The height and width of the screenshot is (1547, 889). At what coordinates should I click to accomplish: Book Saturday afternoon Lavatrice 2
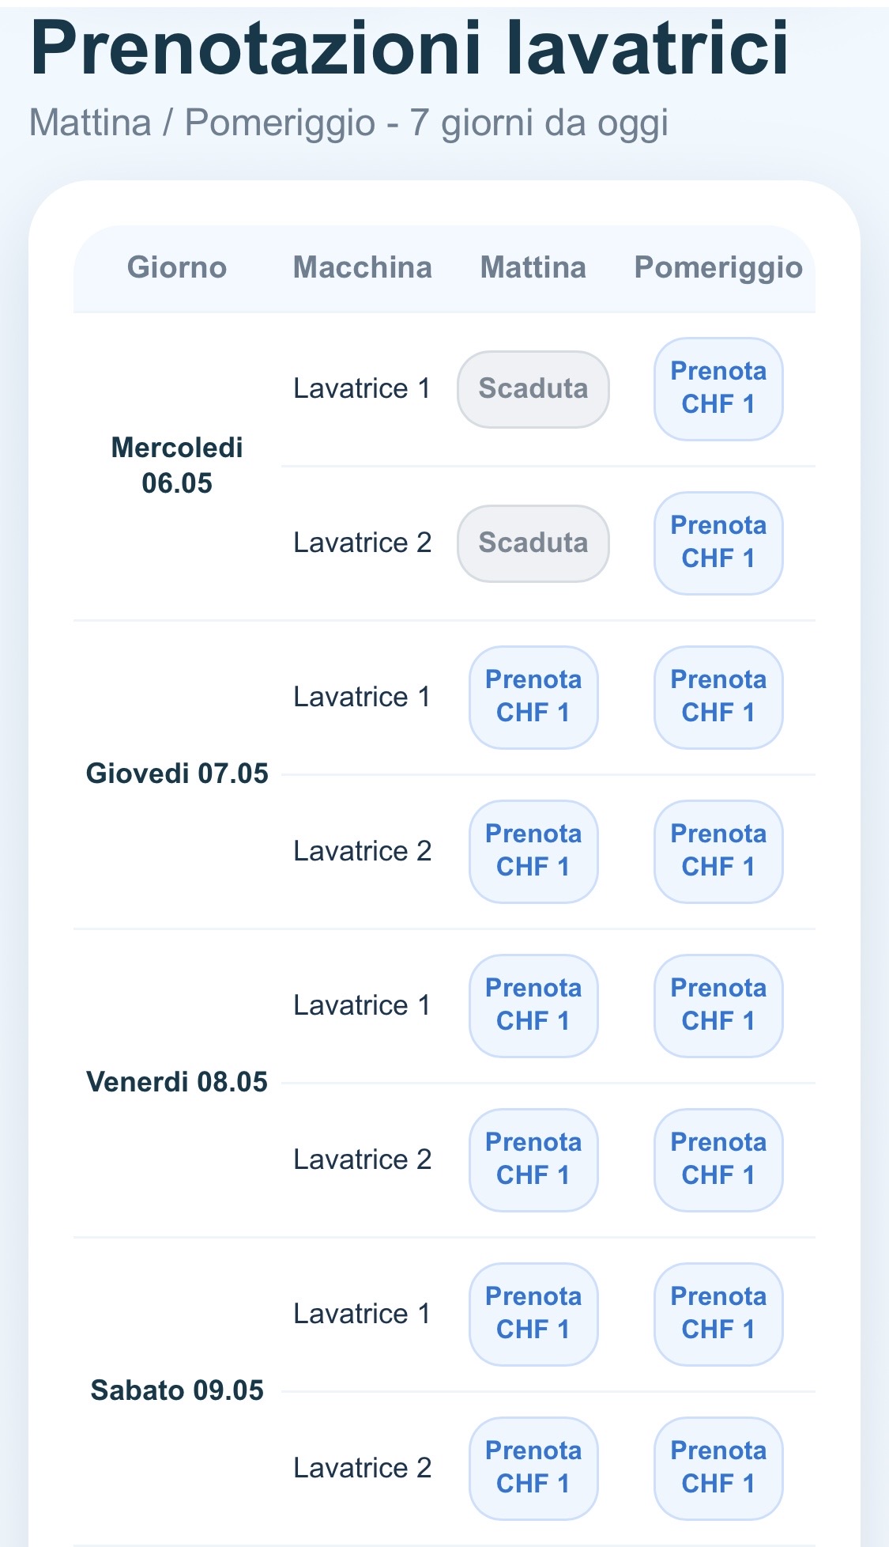click(718, 1468)
